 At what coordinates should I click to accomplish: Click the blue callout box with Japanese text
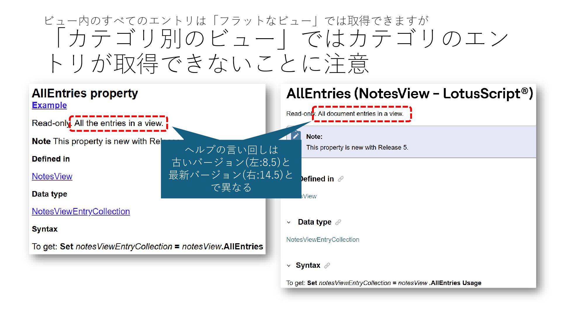[x=231, y=169]
